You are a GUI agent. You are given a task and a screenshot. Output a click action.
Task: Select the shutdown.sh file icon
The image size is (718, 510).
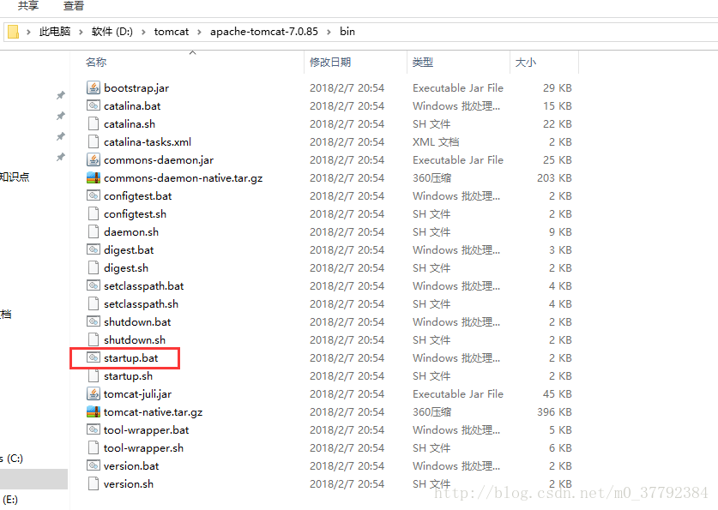point(94,339)
